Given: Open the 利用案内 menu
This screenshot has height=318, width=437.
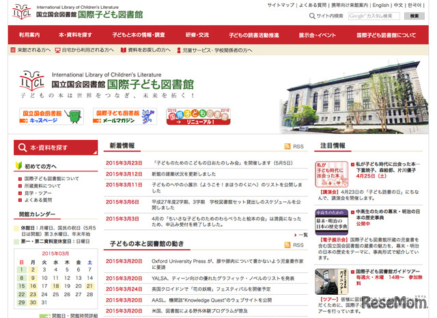Looking at the screenshot, I should (29, 35).
